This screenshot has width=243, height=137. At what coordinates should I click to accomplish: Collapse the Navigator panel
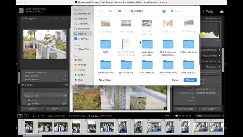[x=23, y=18]
